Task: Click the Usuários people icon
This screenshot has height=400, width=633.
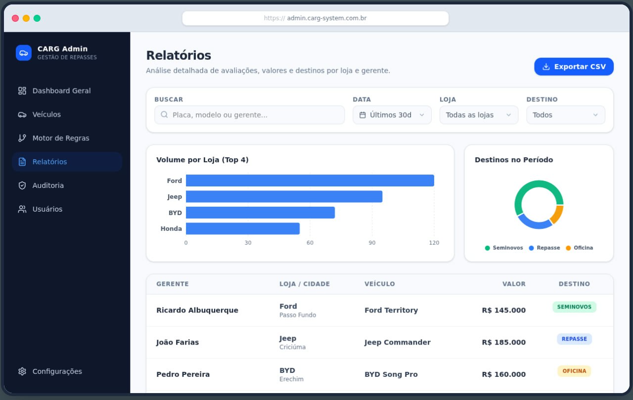Action: 22,210
